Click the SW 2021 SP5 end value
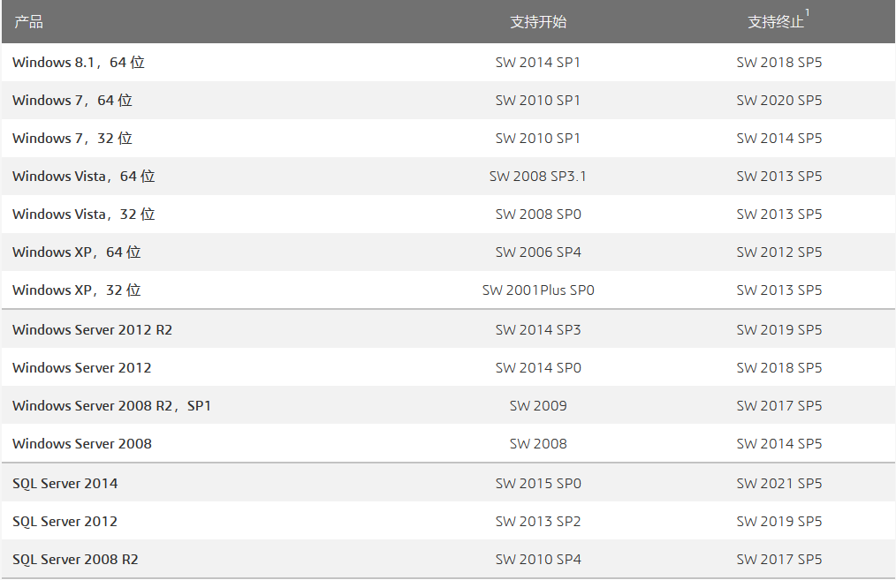 779,484
